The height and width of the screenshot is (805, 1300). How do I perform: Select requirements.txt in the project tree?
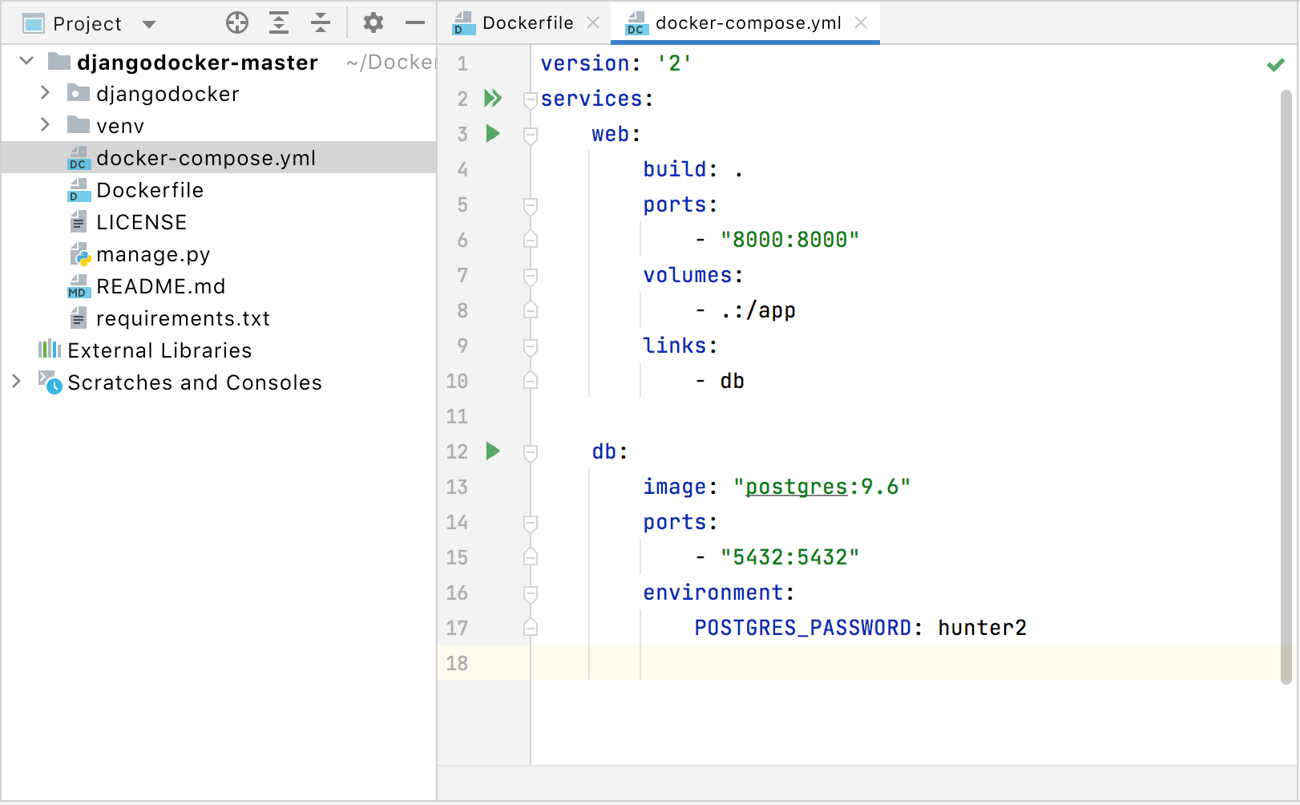[183, 318]
